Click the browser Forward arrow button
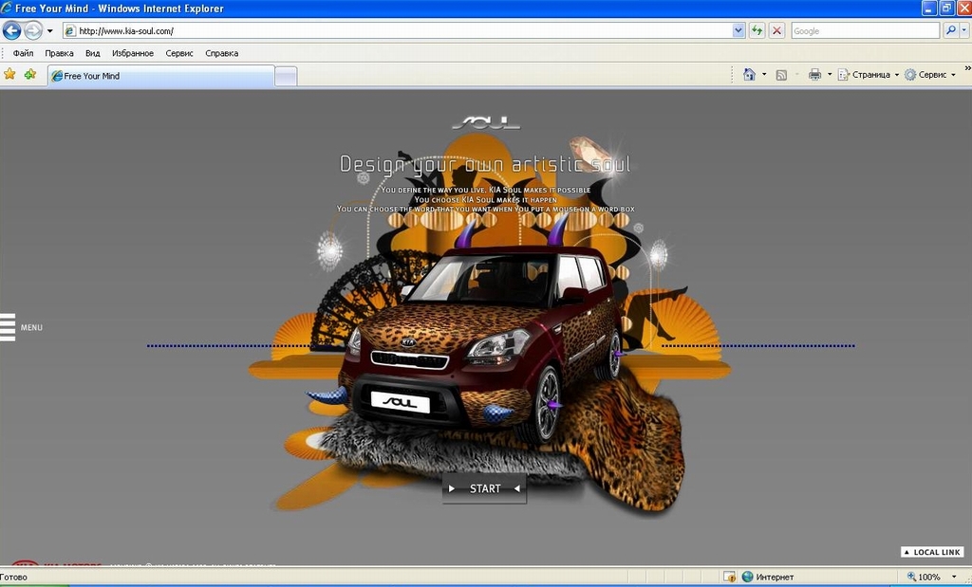The image size is (972, 587). point(33,30)
